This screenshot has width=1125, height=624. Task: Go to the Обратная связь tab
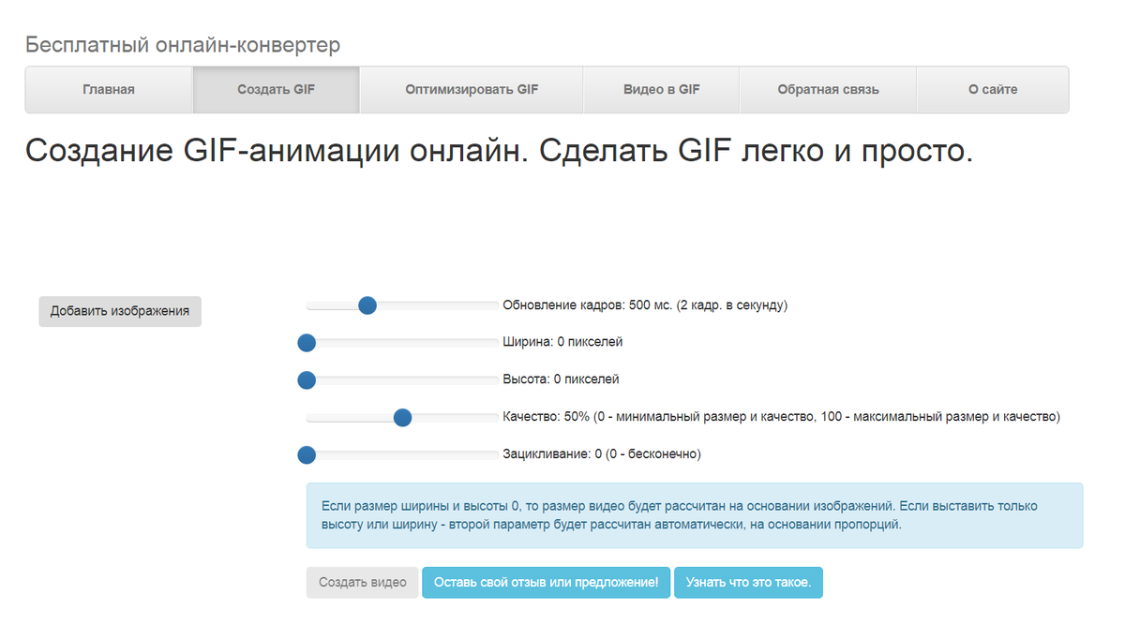(x=828, y=89)
